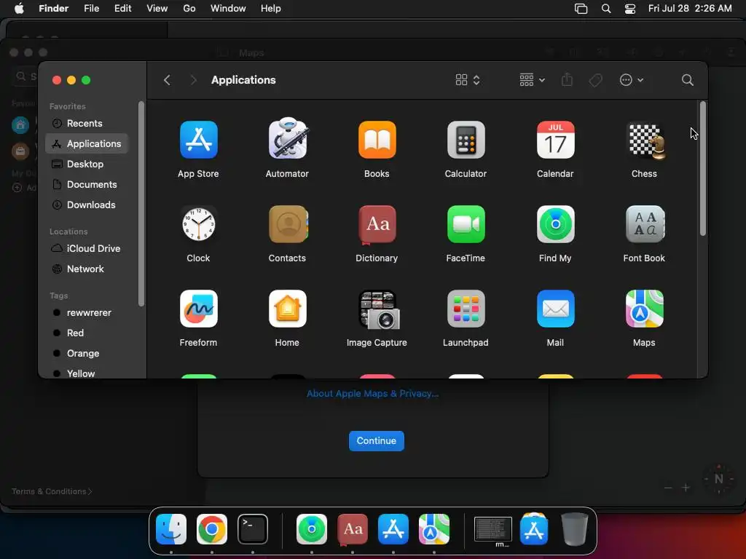Screen dimensions: 746x559
Task: Click the Finder icon in the Dock
Action: point(171,529)
